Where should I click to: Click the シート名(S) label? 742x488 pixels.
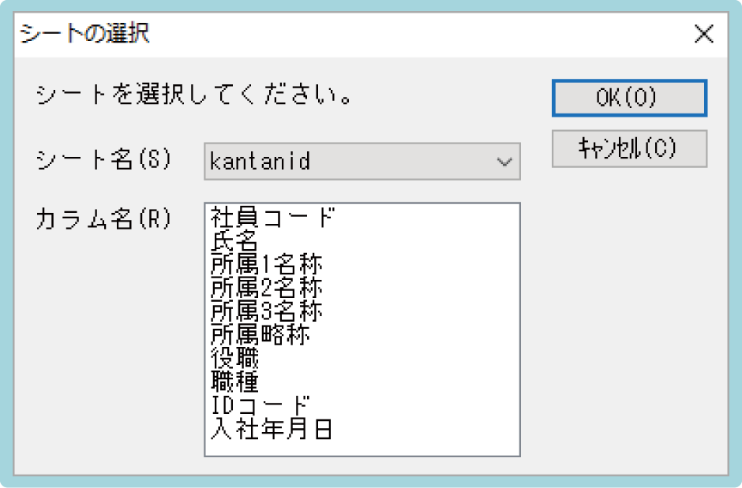tap(103, 160)
